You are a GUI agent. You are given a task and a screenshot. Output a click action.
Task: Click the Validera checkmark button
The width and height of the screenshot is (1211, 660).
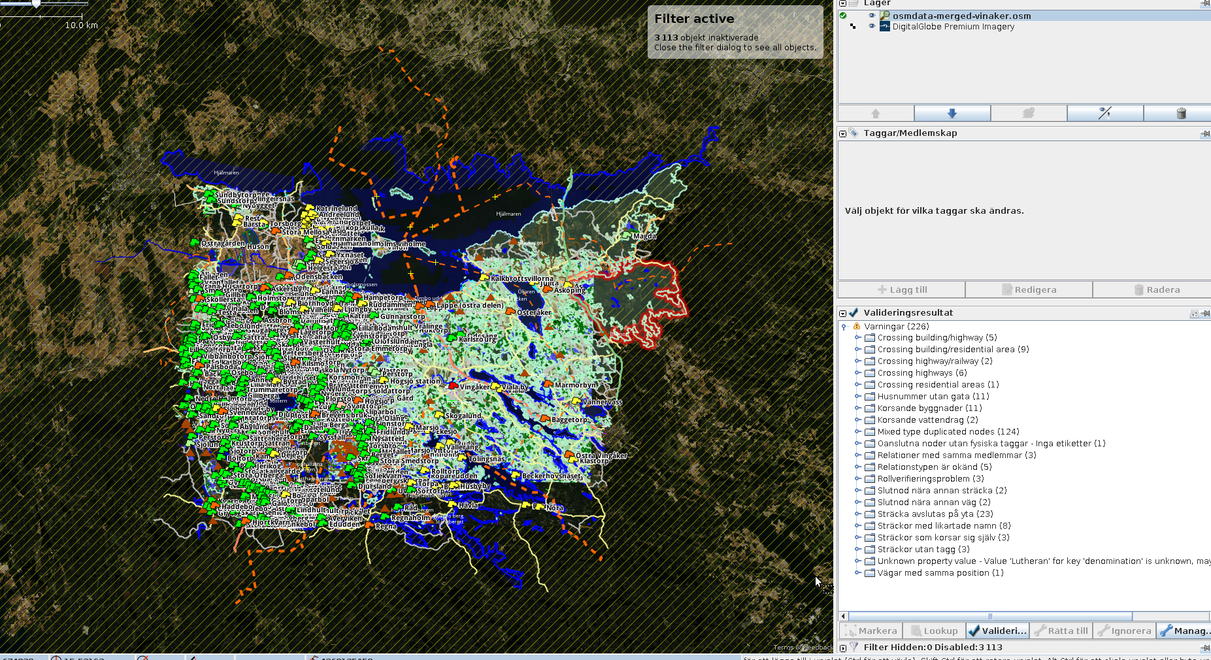(x=997, y=631)
